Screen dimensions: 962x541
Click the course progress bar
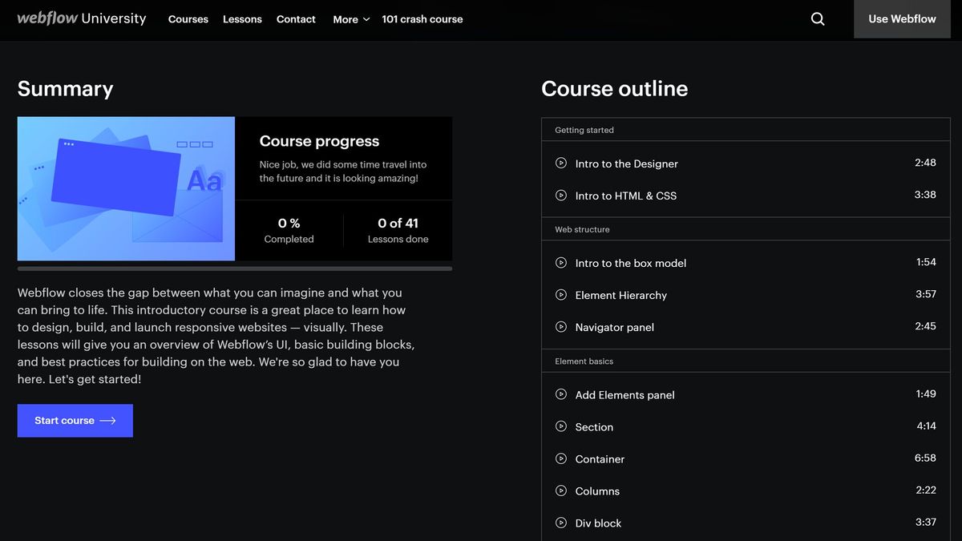[235, 268]
